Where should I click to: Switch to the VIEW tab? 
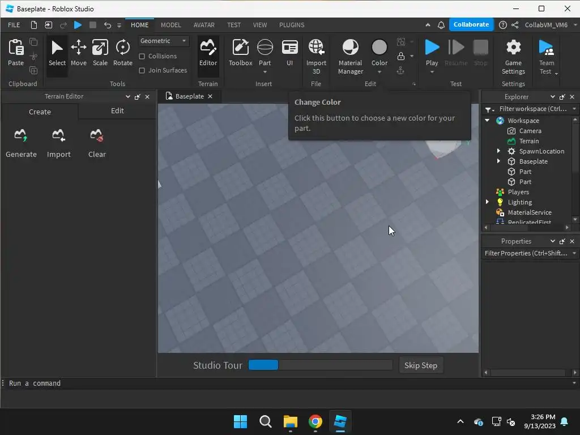[259, 25]
